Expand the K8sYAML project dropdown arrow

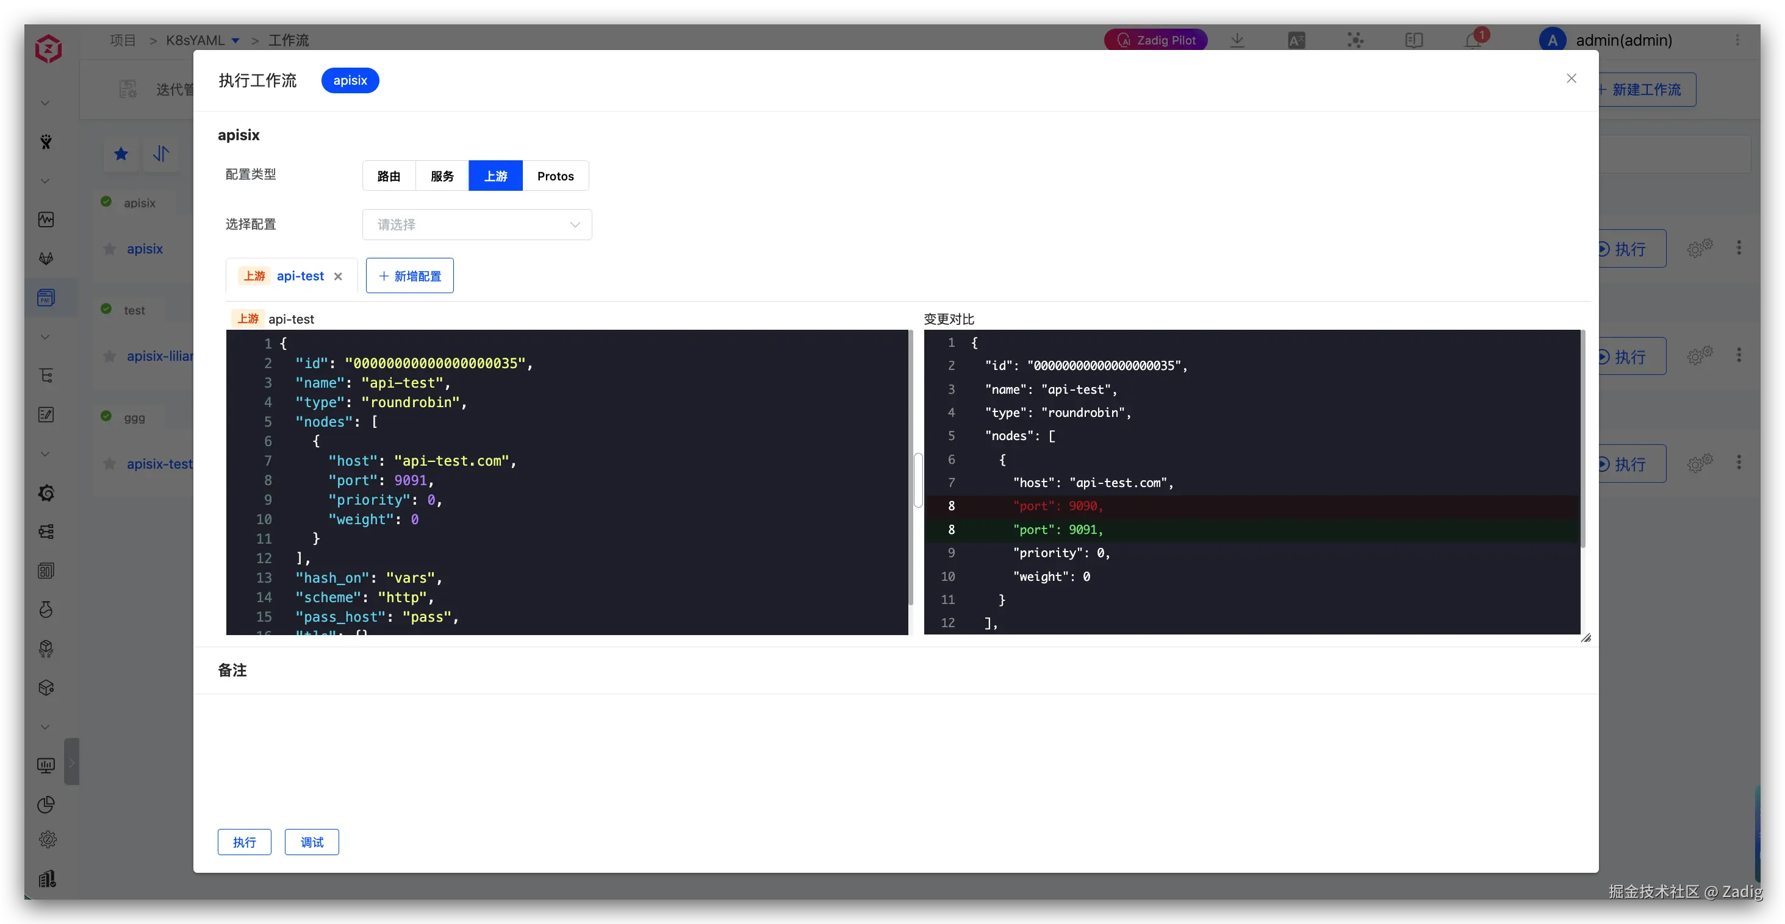tap(235, 41)
